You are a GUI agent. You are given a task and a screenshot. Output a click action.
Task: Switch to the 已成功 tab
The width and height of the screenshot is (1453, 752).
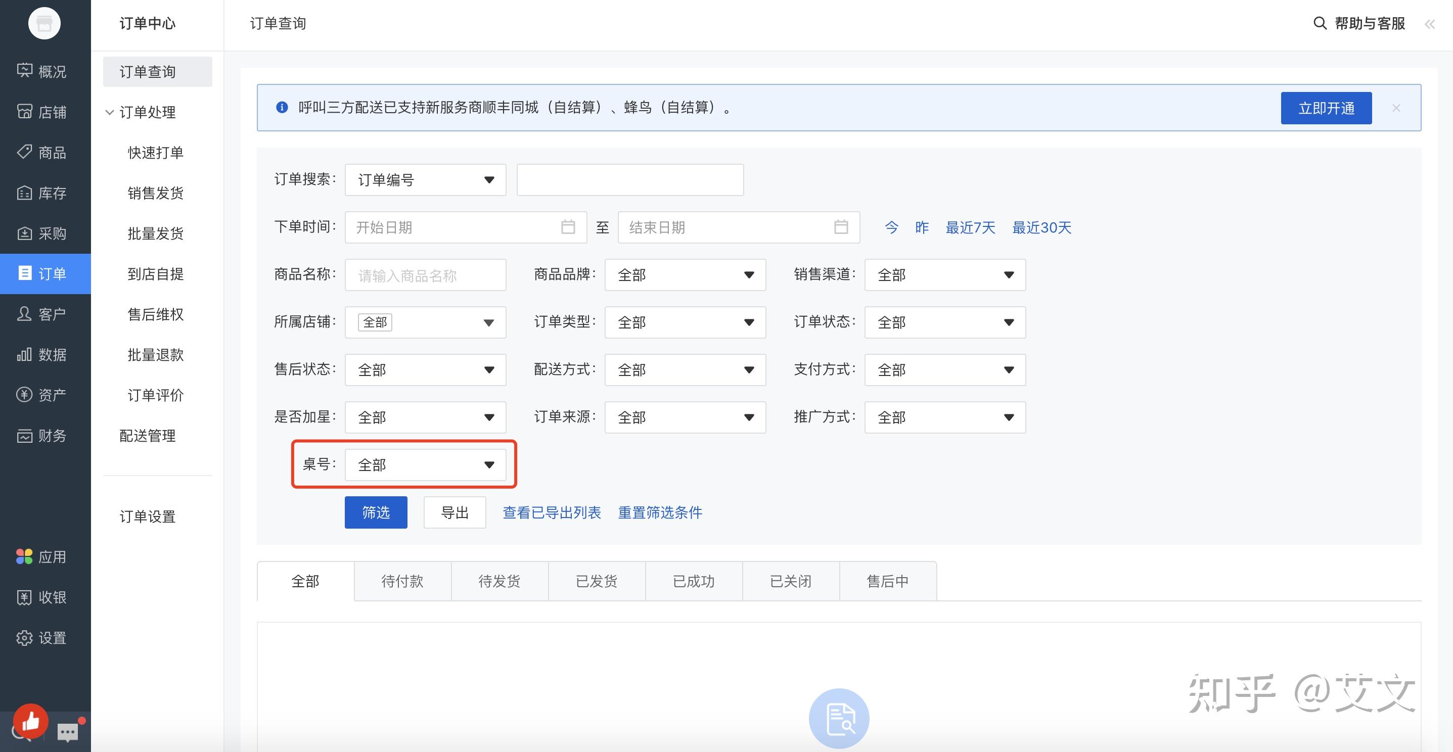click(x=693, y=581)
